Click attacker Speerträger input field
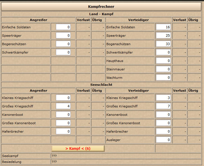The width and height of the screenshot is (204, 166). pyautogui.click(x=63, y=36)
